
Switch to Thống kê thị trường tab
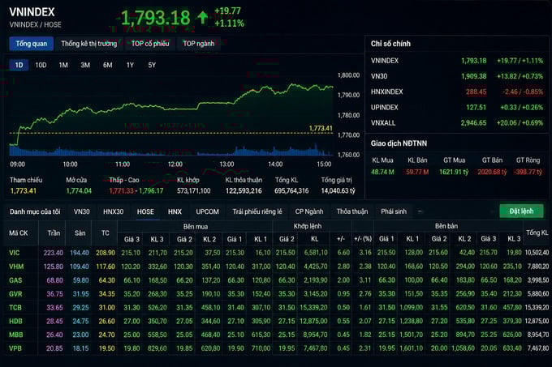pyautogui.click(x=89, y=44)
